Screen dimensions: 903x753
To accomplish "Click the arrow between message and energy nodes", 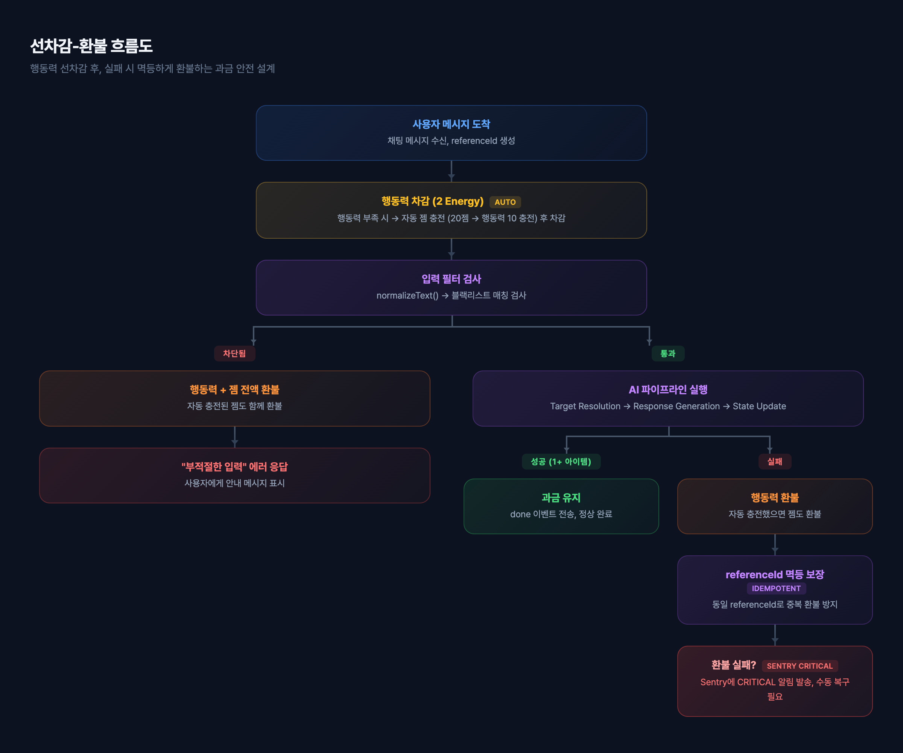I will pyautogui.click(x=451, y=171).
